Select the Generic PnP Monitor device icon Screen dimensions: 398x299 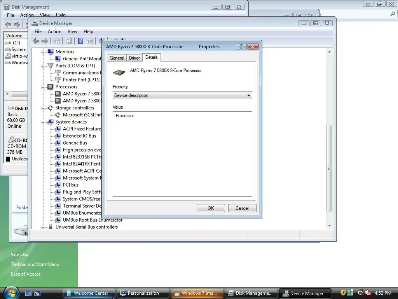[x=58, y=59]
